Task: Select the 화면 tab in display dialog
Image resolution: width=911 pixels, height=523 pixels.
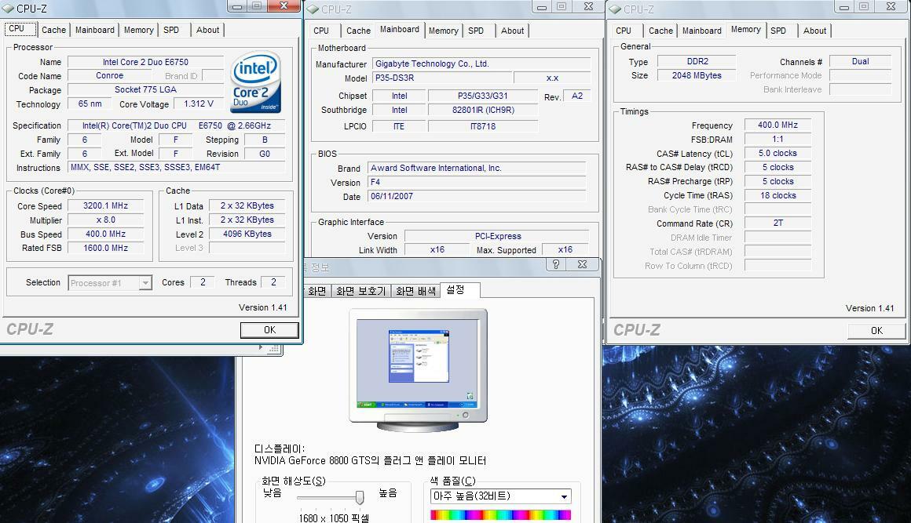Action: (x=316, y=291)
